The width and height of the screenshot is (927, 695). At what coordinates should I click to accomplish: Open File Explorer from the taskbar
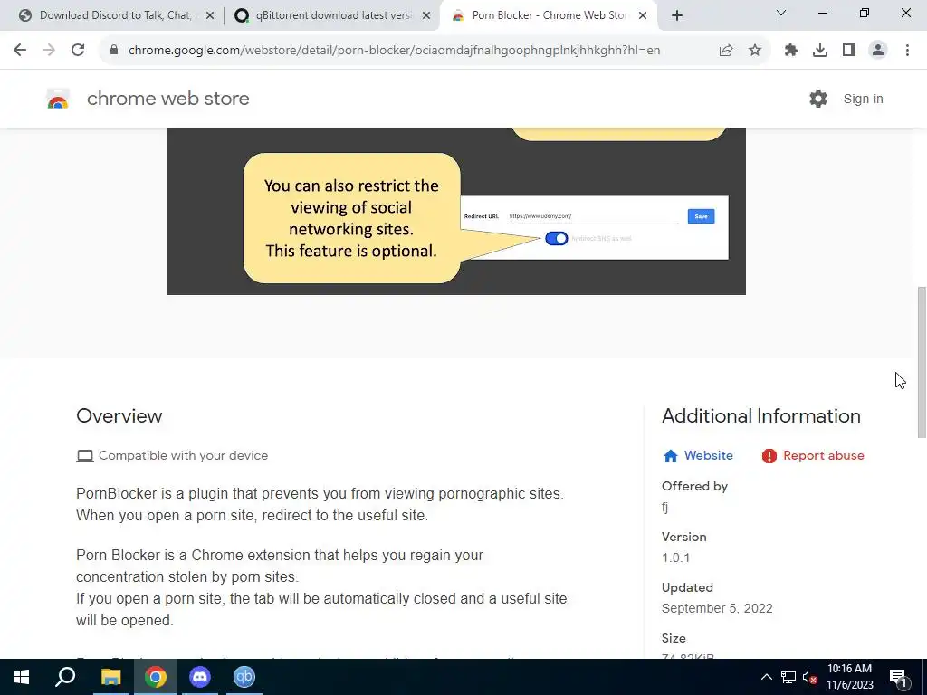110,677
